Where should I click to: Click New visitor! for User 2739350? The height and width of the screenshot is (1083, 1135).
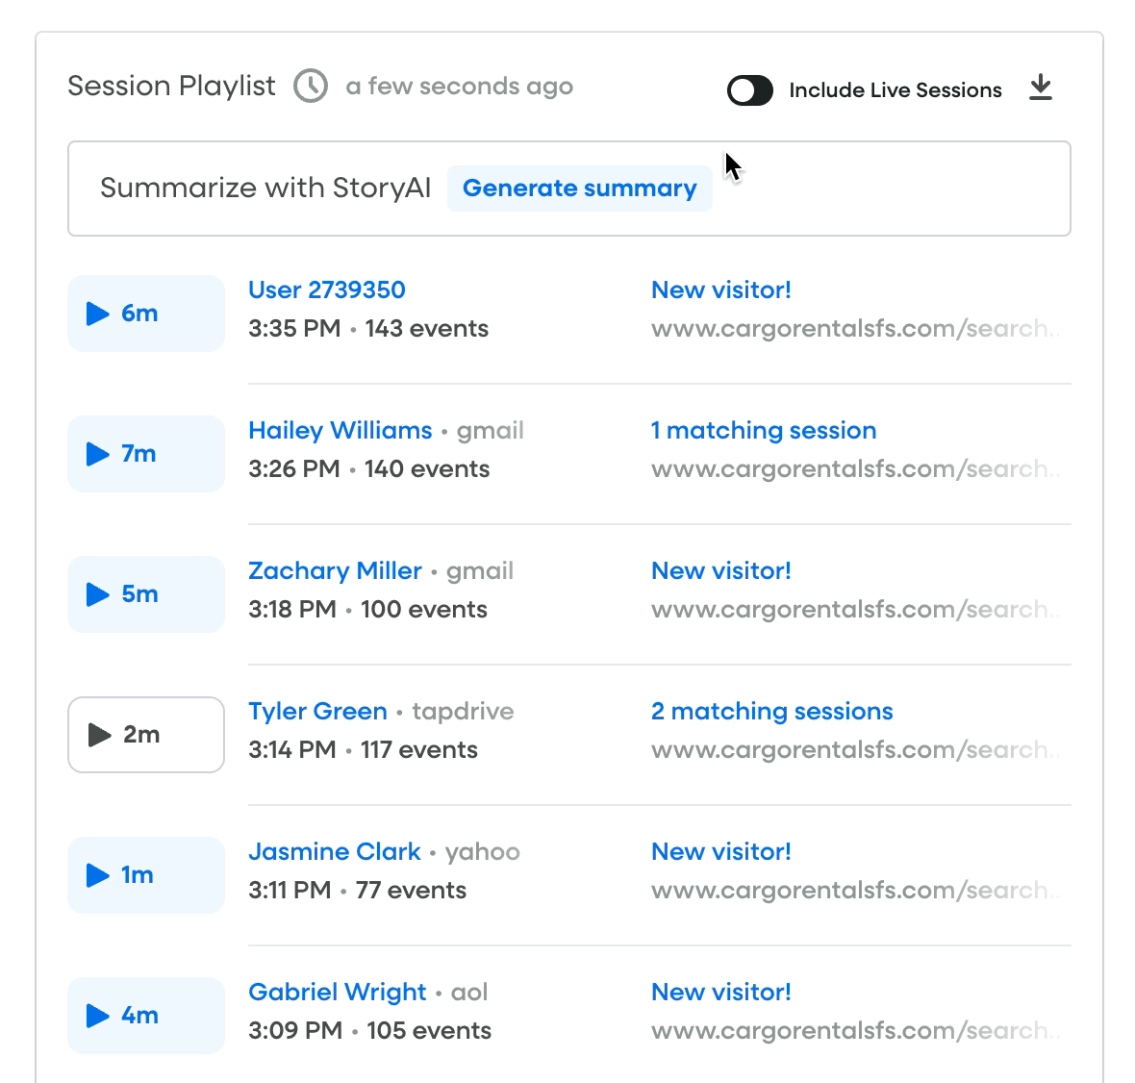pyautogui.click(x=721, y=290)
